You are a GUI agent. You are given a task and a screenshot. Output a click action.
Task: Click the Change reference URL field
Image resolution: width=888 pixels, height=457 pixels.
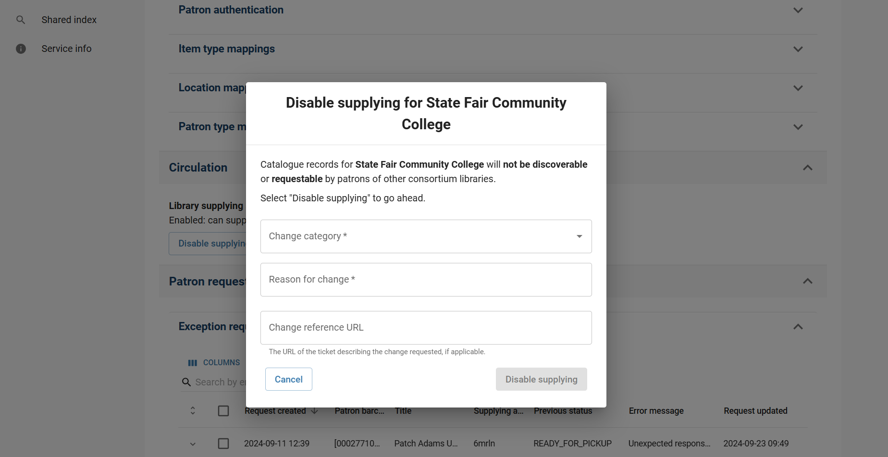click(426, 328)
